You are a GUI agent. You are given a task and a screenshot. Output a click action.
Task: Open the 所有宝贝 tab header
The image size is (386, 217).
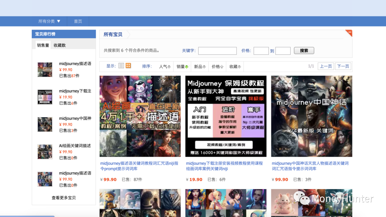[x=113, y=34]
